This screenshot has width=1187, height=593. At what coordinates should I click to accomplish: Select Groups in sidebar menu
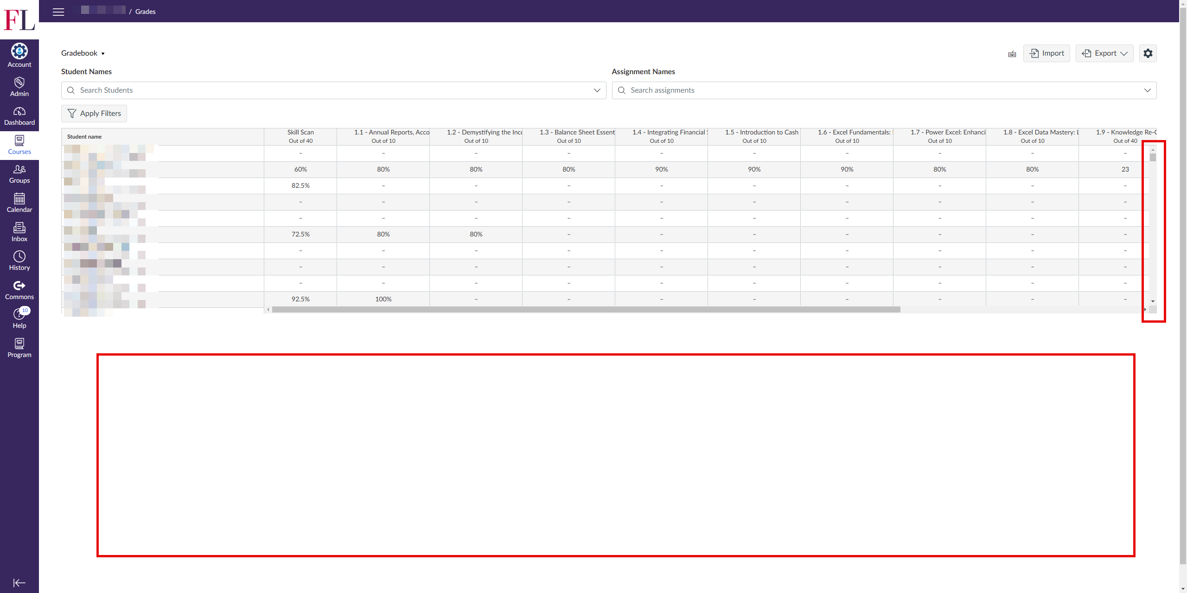19,174
